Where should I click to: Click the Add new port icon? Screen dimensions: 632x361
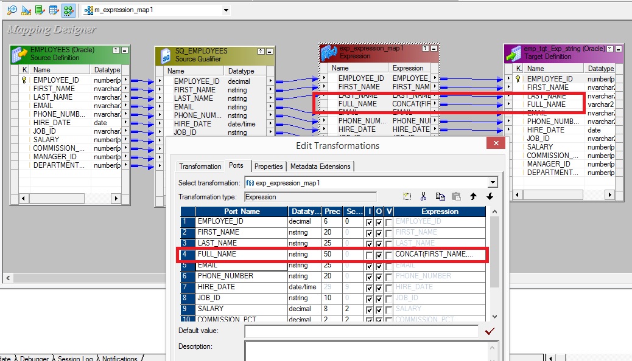407,196
